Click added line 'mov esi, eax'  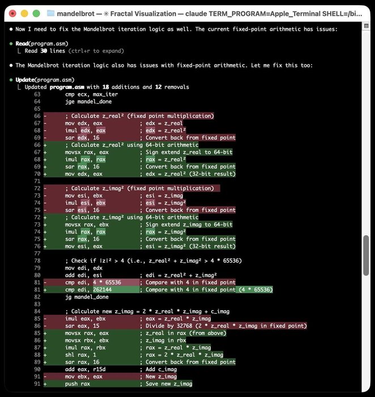click(139, 246)
